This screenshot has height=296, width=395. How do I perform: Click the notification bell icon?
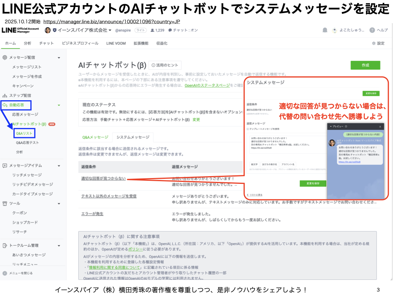coord(325,30)
